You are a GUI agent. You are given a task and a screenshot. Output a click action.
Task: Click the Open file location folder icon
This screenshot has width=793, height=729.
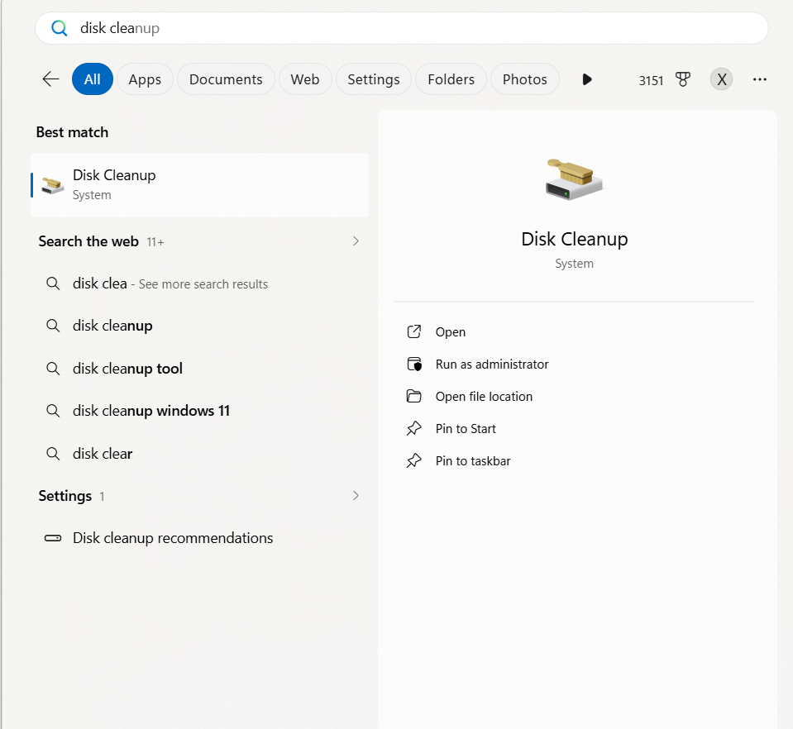414,397
